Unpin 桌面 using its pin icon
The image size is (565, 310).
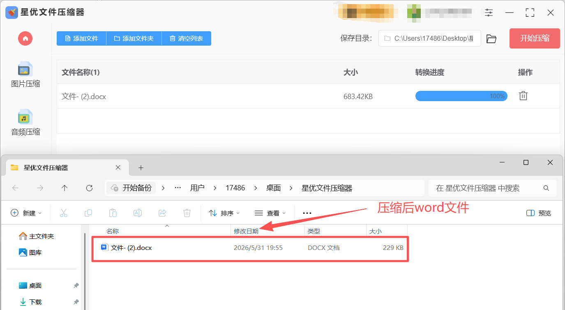tap(76, 285)
